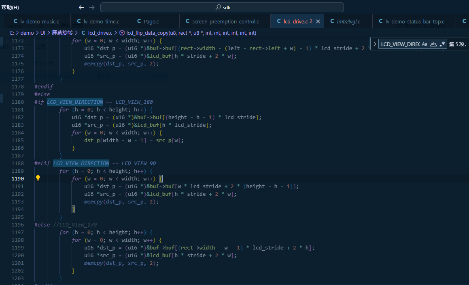Show code actions via the lightbulb icon
The height and width of the screenshot is (285, 469).
point(38,178)
